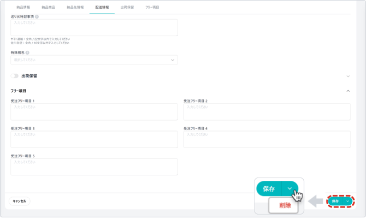Click the small 保存 button at bottom right
366x219 pixels.
pyautogui.click(x=335, y=201)
